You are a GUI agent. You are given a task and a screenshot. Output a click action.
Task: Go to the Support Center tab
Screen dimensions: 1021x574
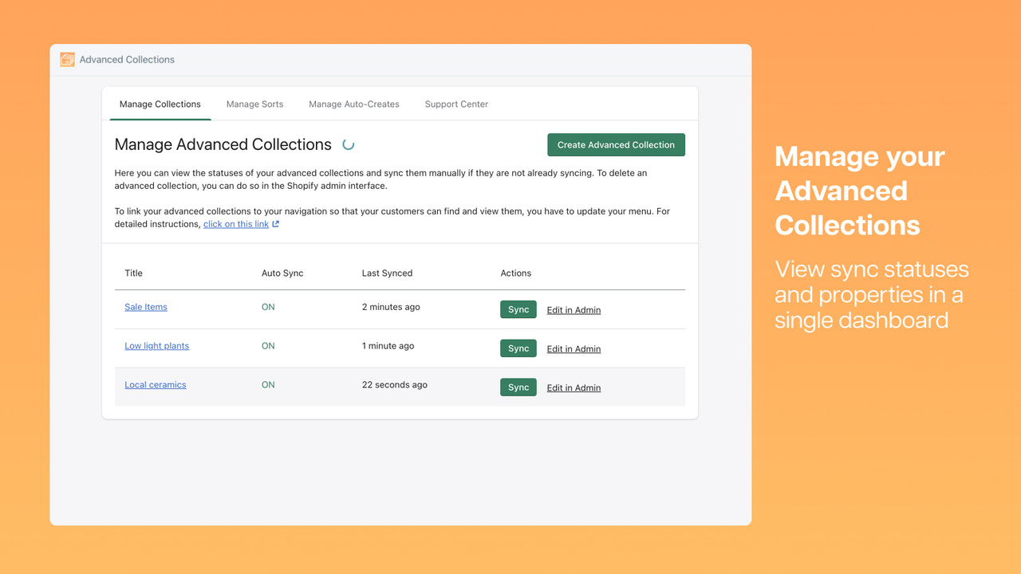[455, 104]
